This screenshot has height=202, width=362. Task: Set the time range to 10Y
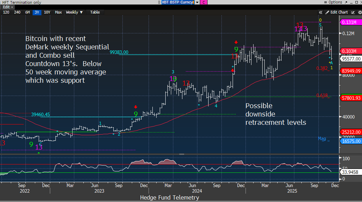pos(47,12)
